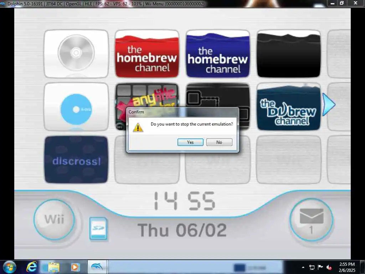
Task: Open the Disc Channel tile
Action: pos(76,54)
